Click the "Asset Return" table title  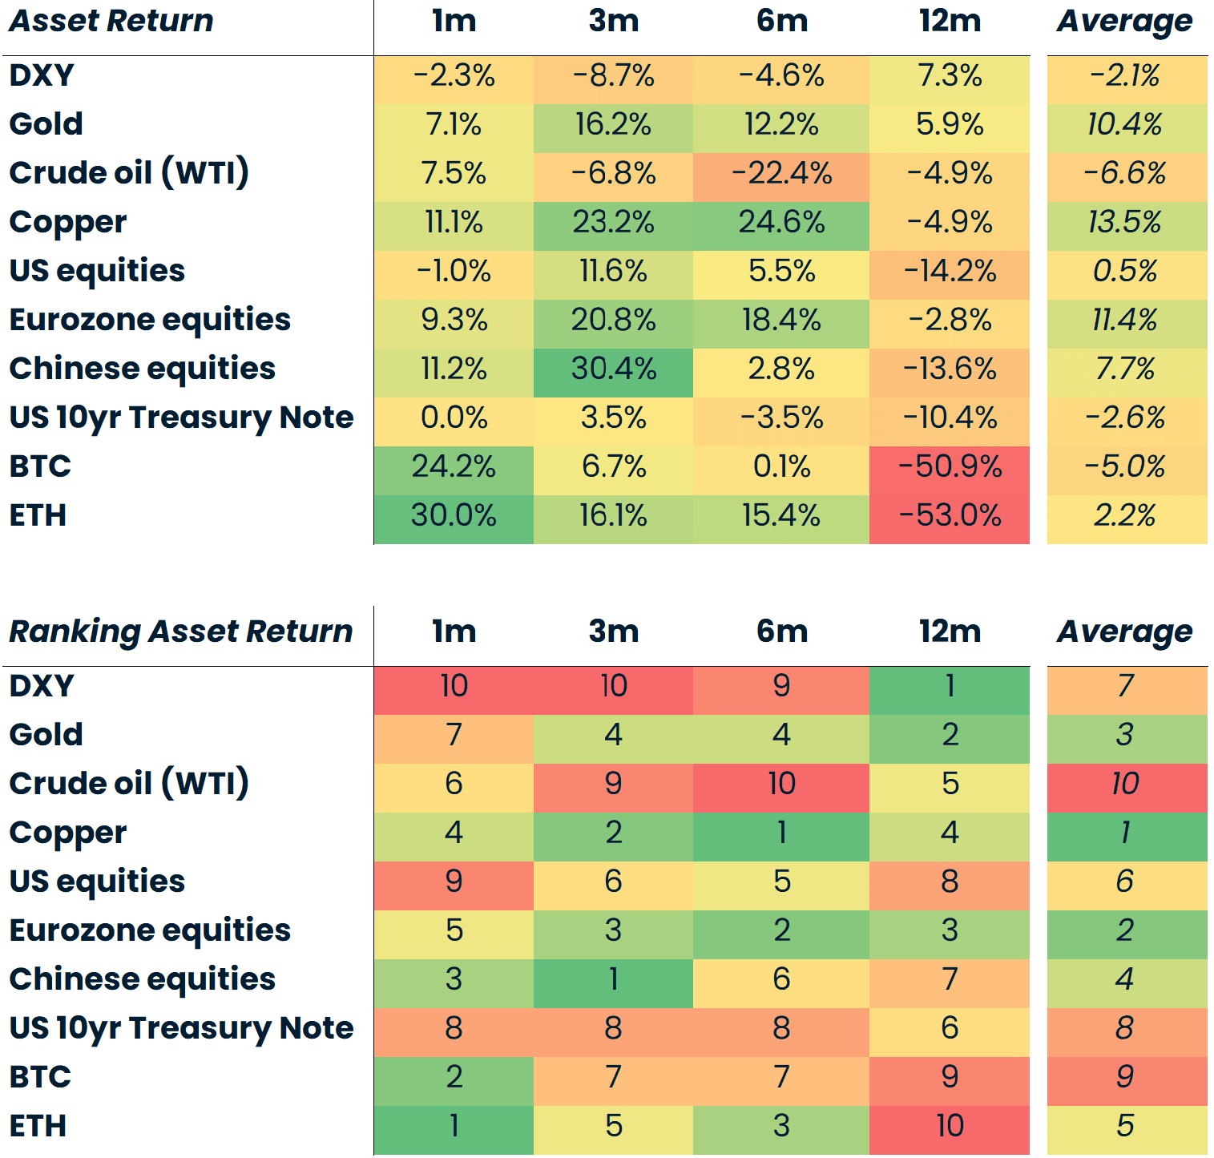(111, 21)
